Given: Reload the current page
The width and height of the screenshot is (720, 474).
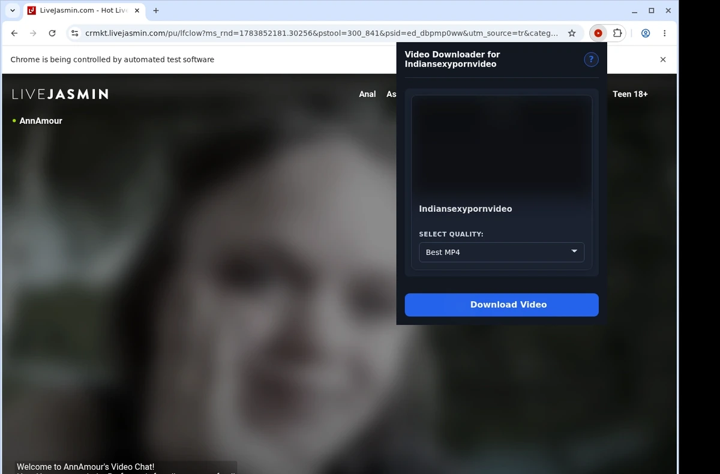Looking at the screenshot, I should tap(52, 34).
